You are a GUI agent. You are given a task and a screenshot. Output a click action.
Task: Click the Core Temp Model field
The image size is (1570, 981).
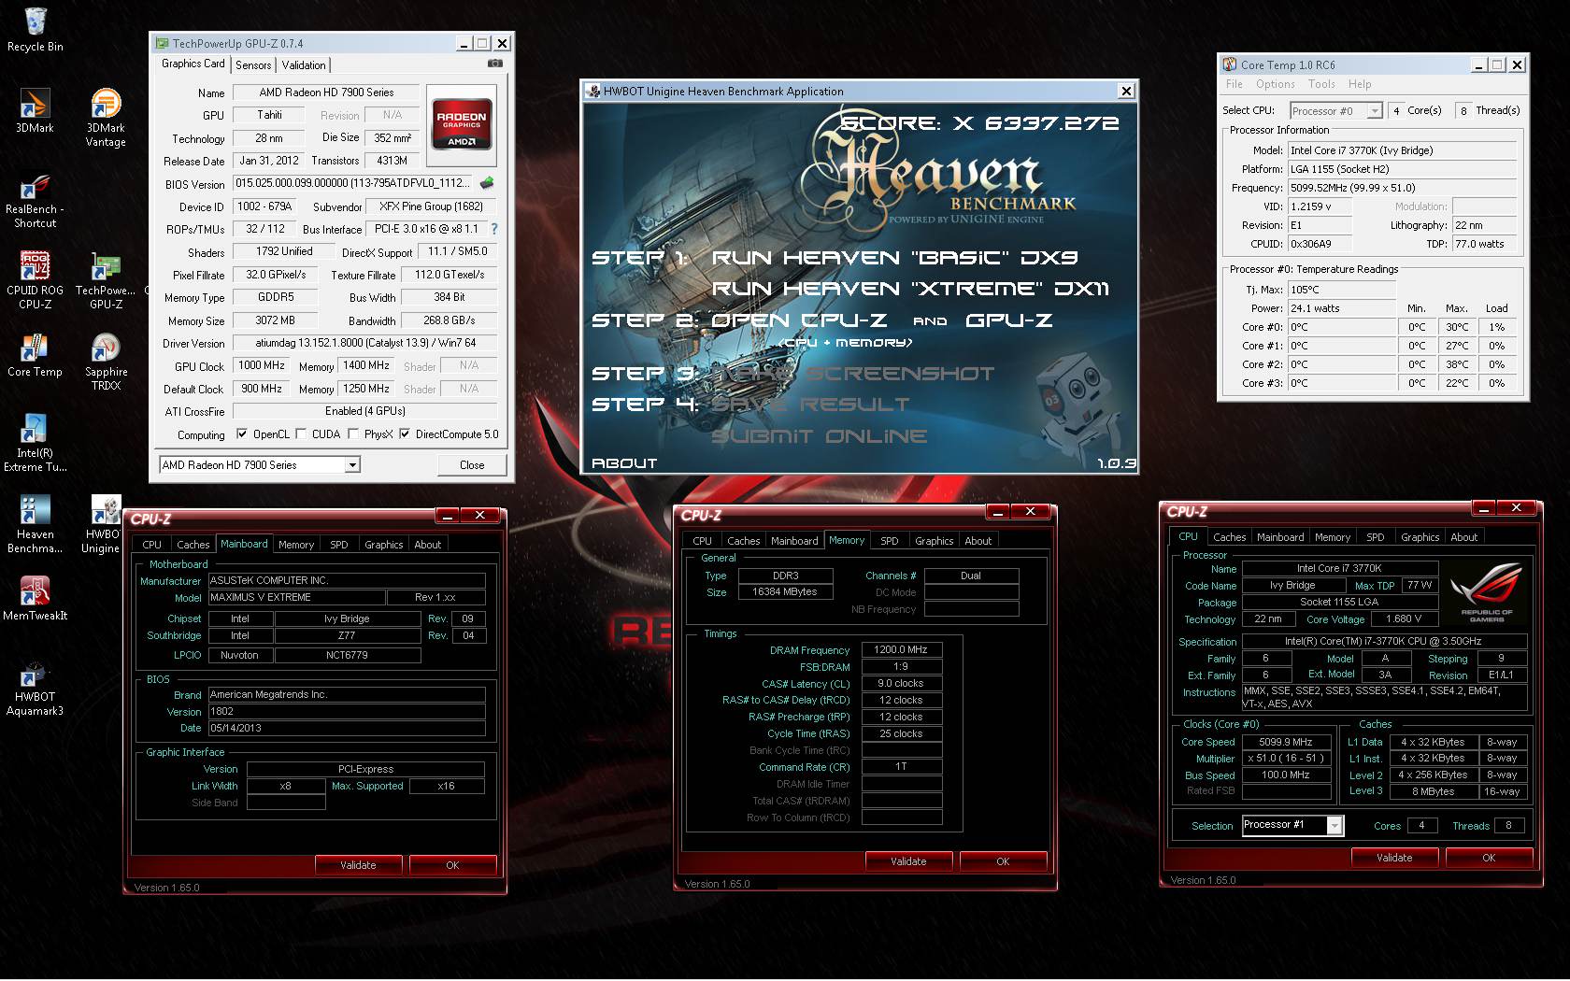(x=1402, y=150)
